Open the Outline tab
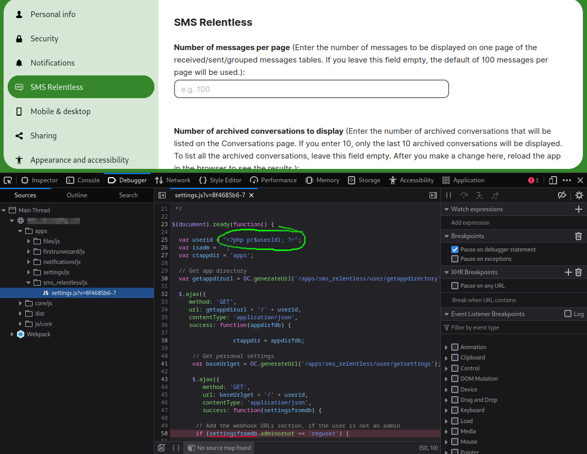 click(x=77, y=195)
